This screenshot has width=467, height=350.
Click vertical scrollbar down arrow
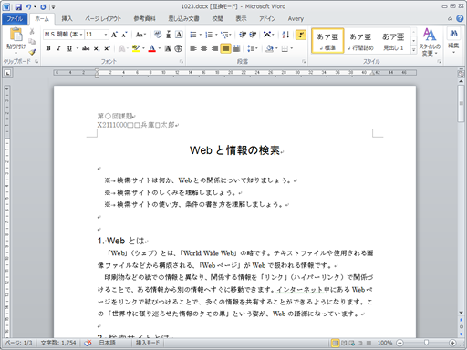tap(462, 313)
